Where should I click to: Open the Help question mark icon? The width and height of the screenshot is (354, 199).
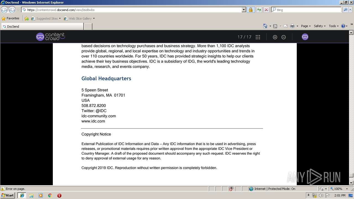[x=343, y=26]
